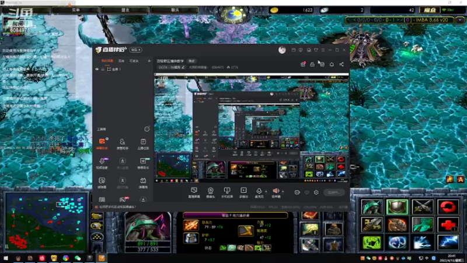The height and width of the screenshot is (263, 467).
Task: Toggle the padlock icon beside the gift box
Action: coord(312,64)
